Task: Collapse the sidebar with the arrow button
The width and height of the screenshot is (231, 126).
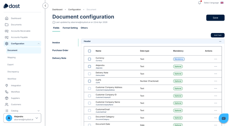Action: [x=46, y=6]
